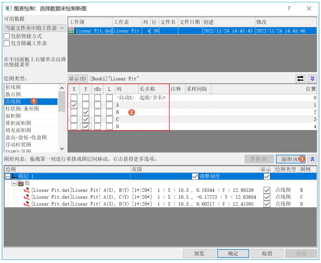Click the 确定 button
The height and width of the screenshot is (263, 321).
point(233,253)
